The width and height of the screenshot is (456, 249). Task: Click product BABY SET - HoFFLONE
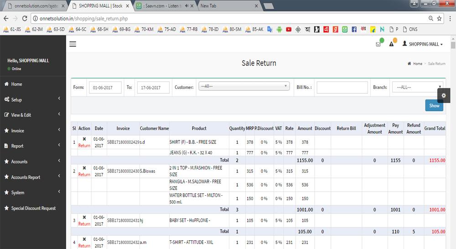coord(190,221)
